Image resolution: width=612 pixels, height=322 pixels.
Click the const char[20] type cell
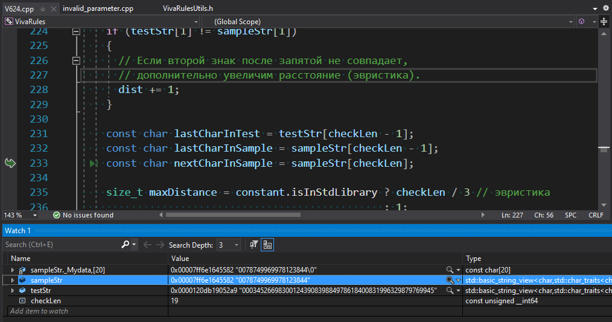point(488,270)
